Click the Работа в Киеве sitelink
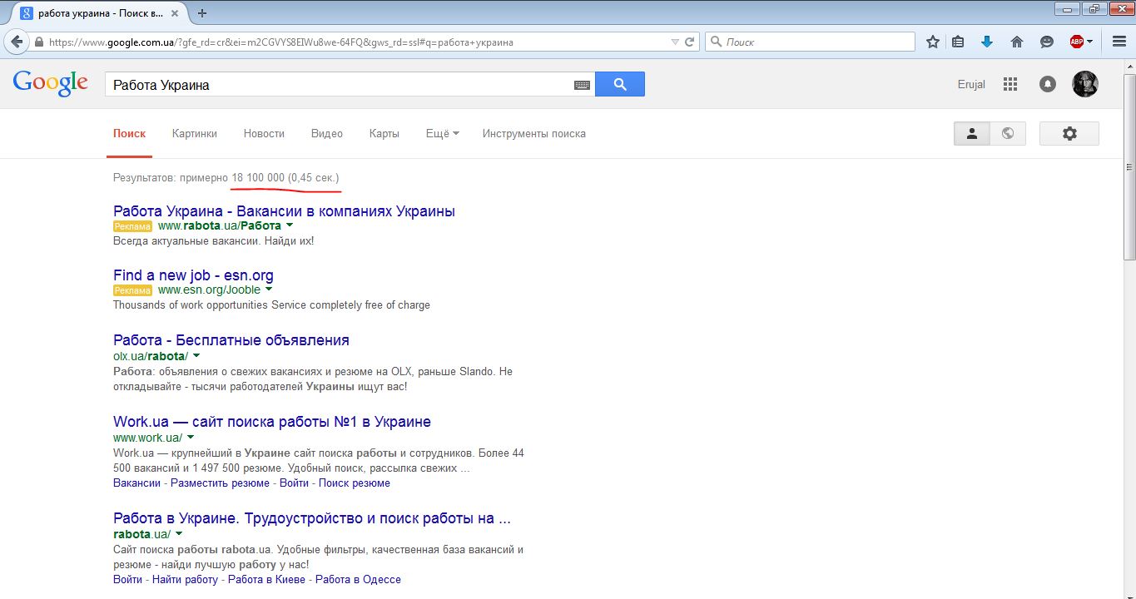This screenshot has height=599, width=1136. [266, 579]
